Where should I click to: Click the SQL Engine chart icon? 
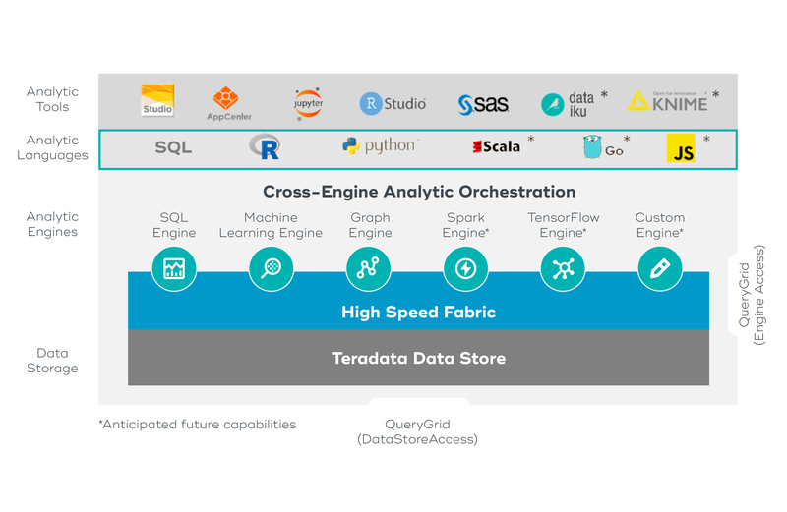(174, 268)
